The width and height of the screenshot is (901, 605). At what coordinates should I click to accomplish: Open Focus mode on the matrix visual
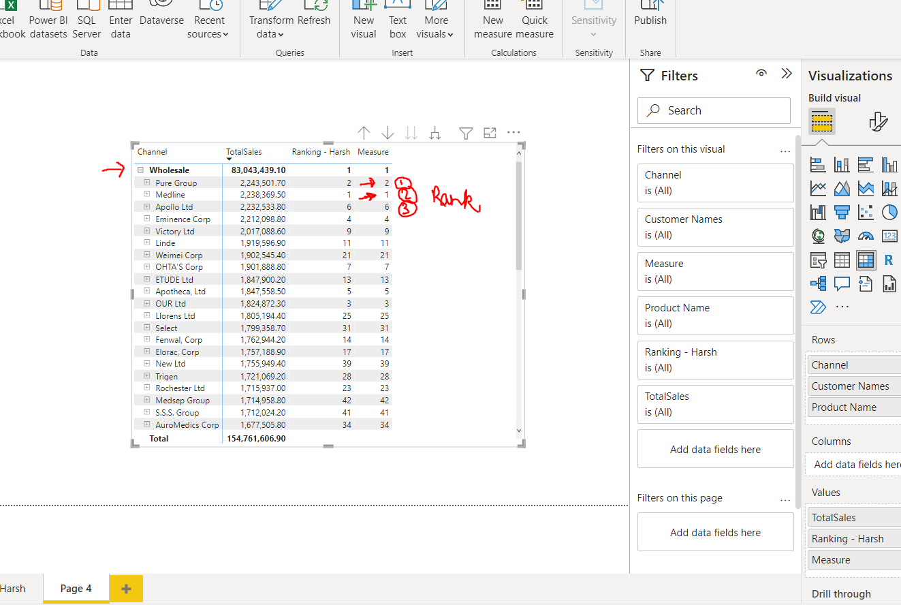(x=490, y=133)
